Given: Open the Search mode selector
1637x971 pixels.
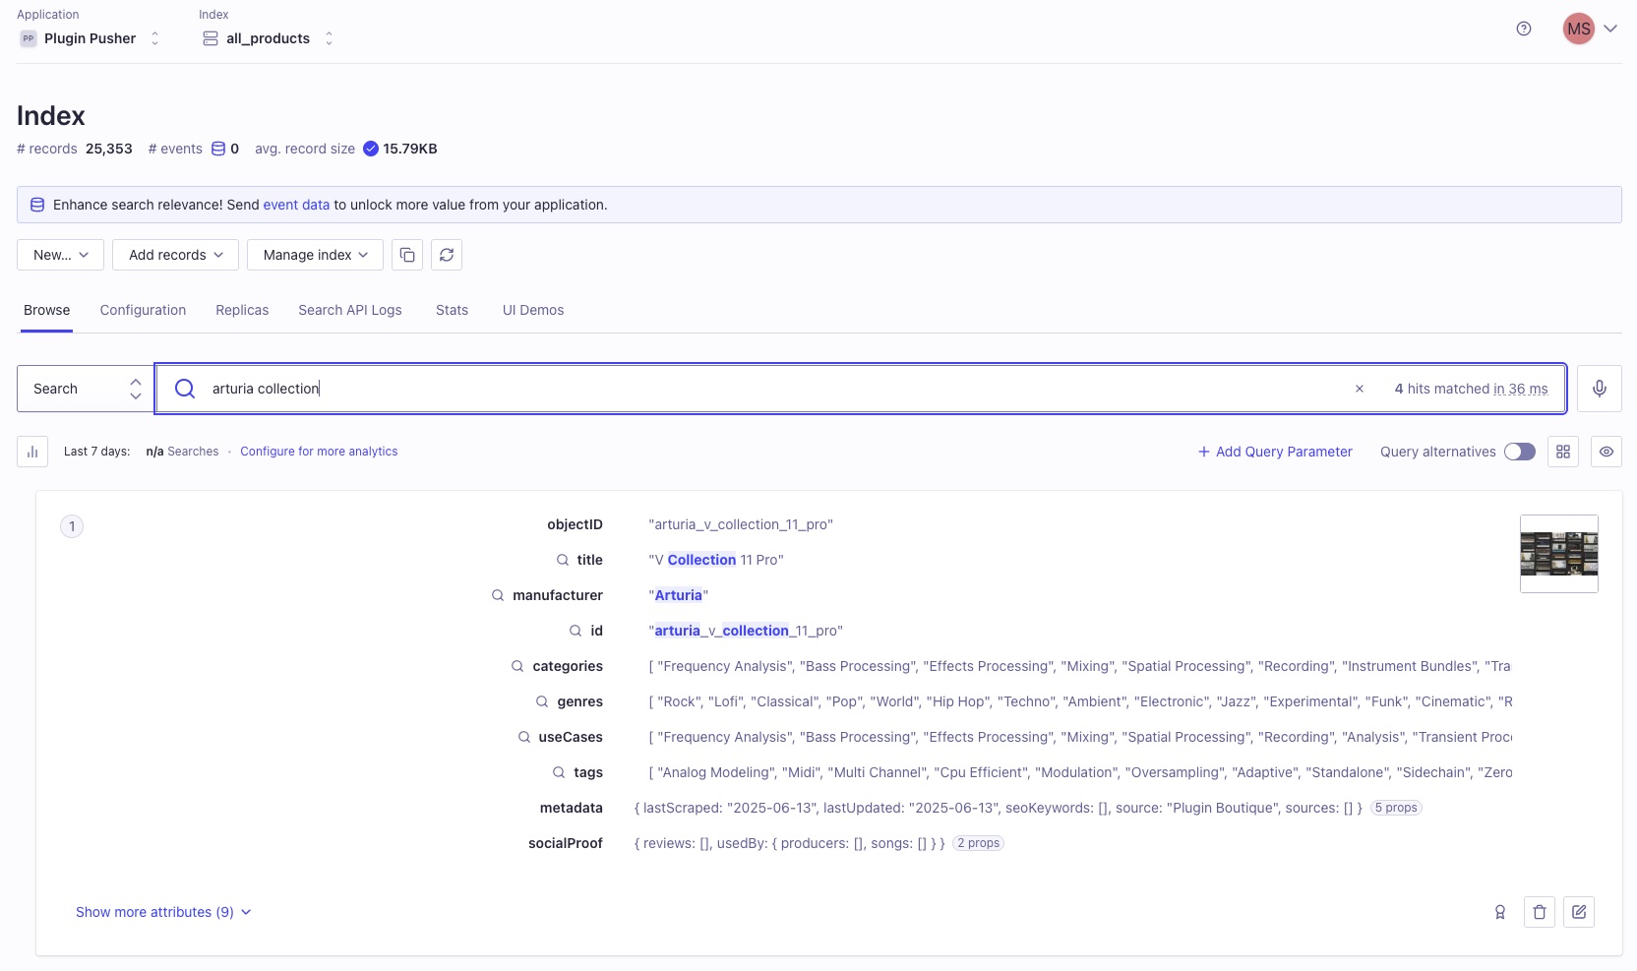Looking at the screenshot, I should pyautogui.click(x=86, y=389).
